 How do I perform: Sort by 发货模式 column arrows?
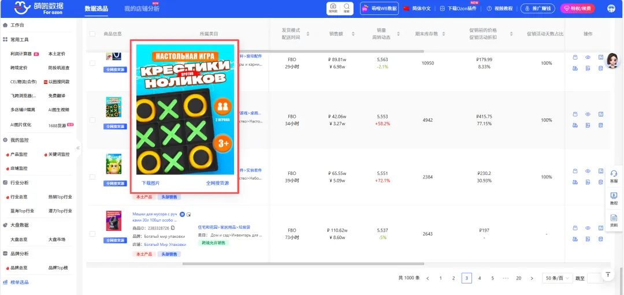[x=307, y=34]
